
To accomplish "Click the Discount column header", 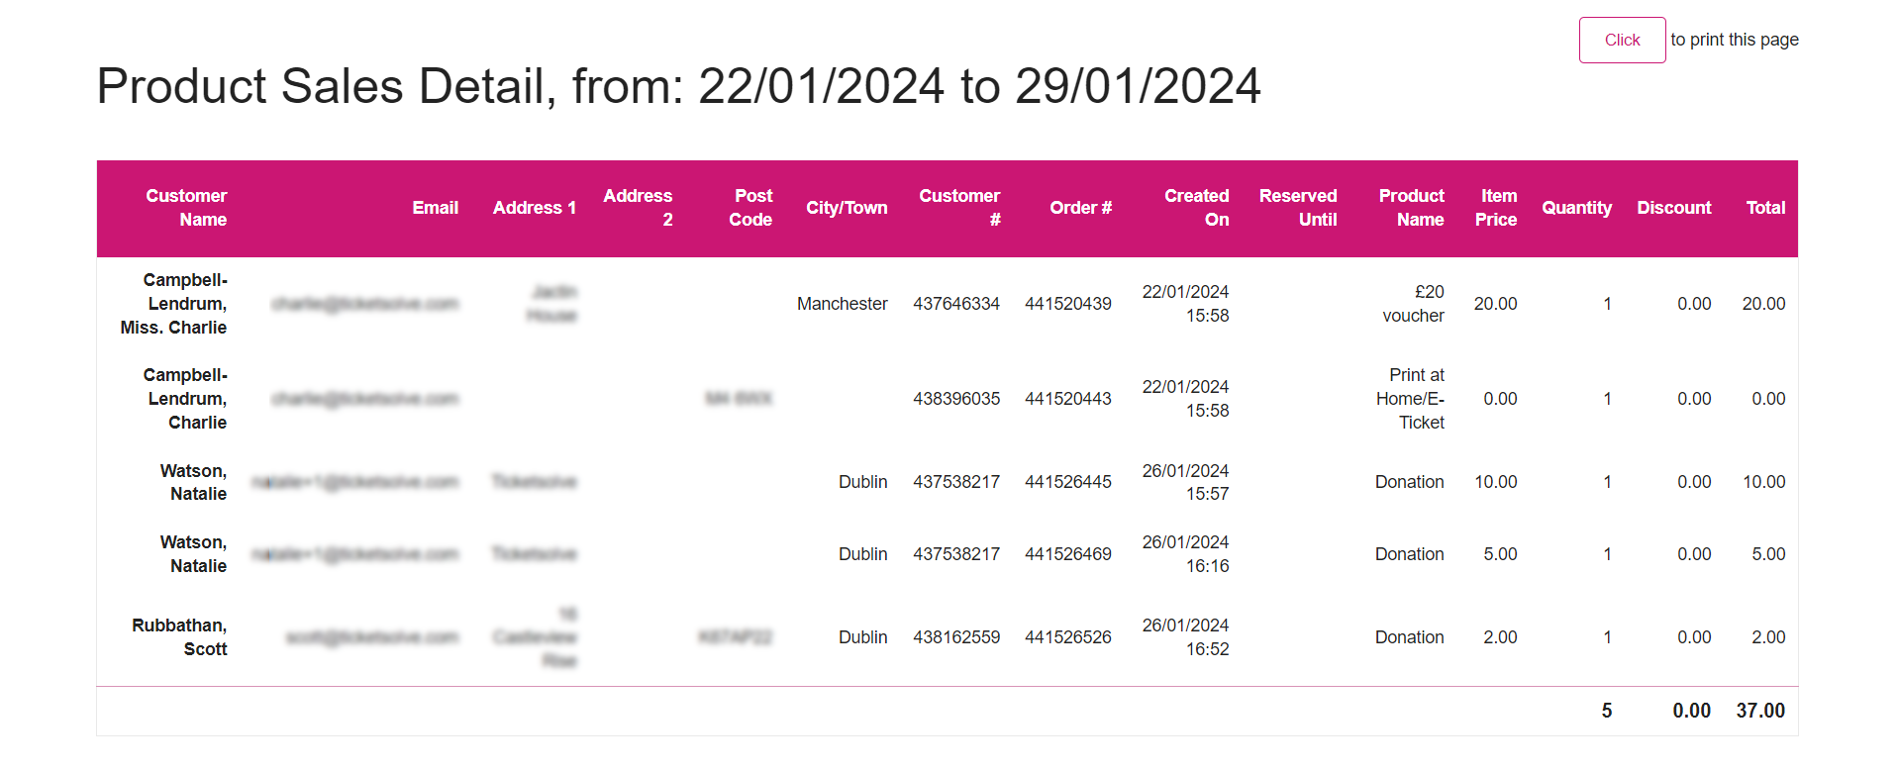I will (x=1673, y=208).
